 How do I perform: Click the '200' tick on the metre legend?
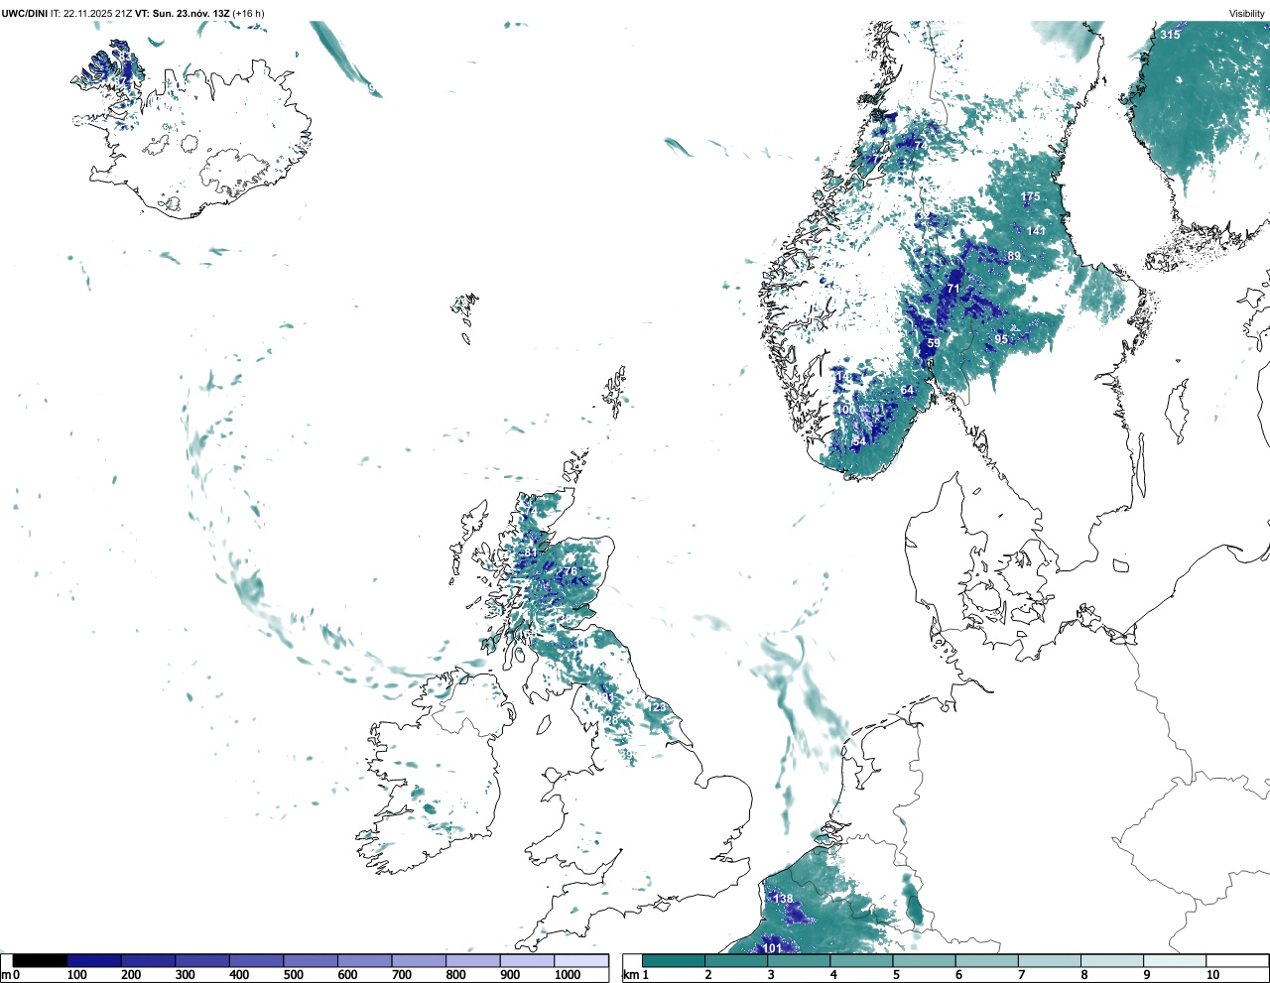tap(131, 975)
